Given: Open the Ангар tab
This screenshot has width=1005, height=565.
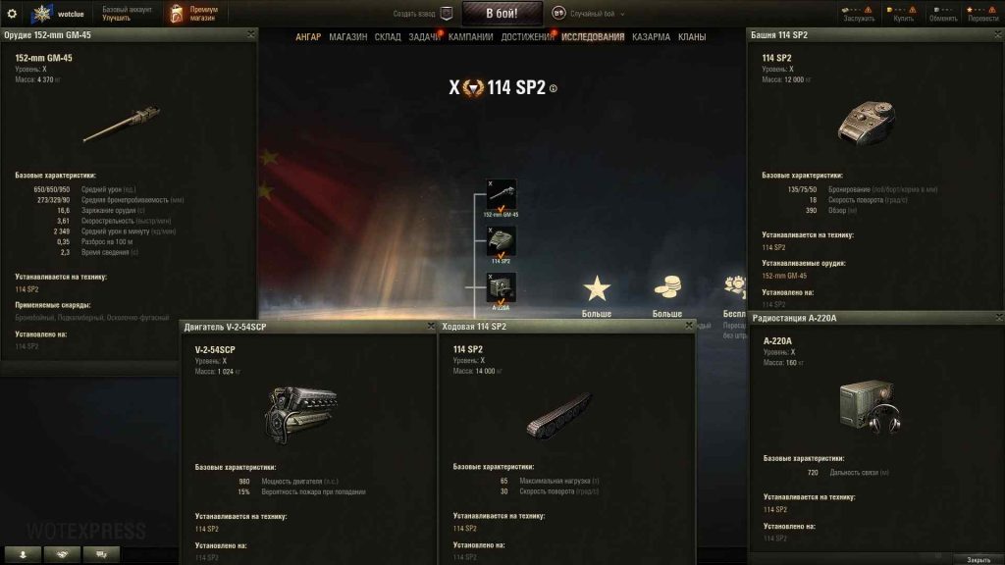Looking at the screenshot, I should [307, 37].
